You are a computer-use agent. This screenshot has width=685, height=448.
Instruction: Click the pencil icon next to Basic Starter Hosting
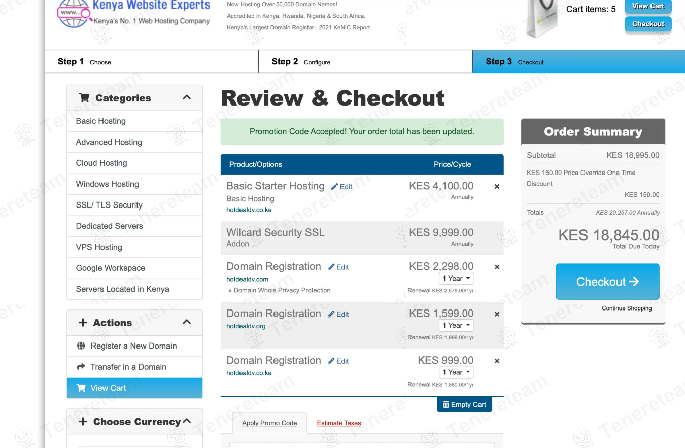pyautogui.click(x=334, y=187)
